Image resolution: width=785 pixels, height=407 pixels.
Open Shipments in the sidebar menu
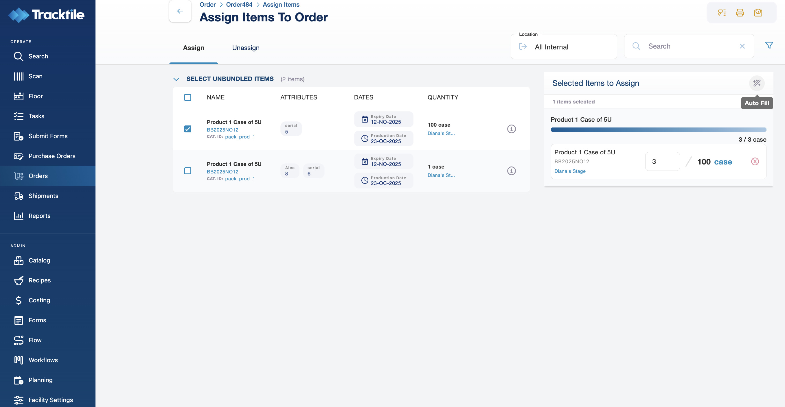pyautogui.click(x=43, y=196)
